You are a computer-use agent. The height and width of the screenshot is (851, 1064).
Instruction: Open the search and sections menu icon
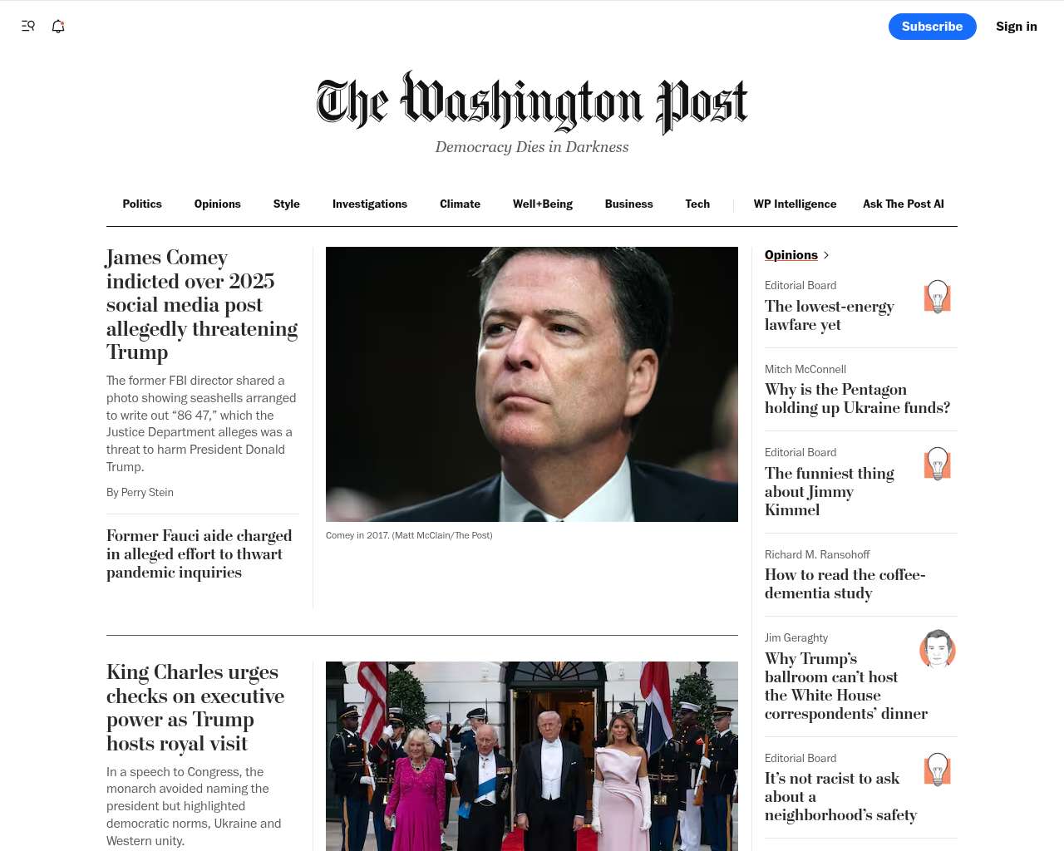(x=28, y=26)
